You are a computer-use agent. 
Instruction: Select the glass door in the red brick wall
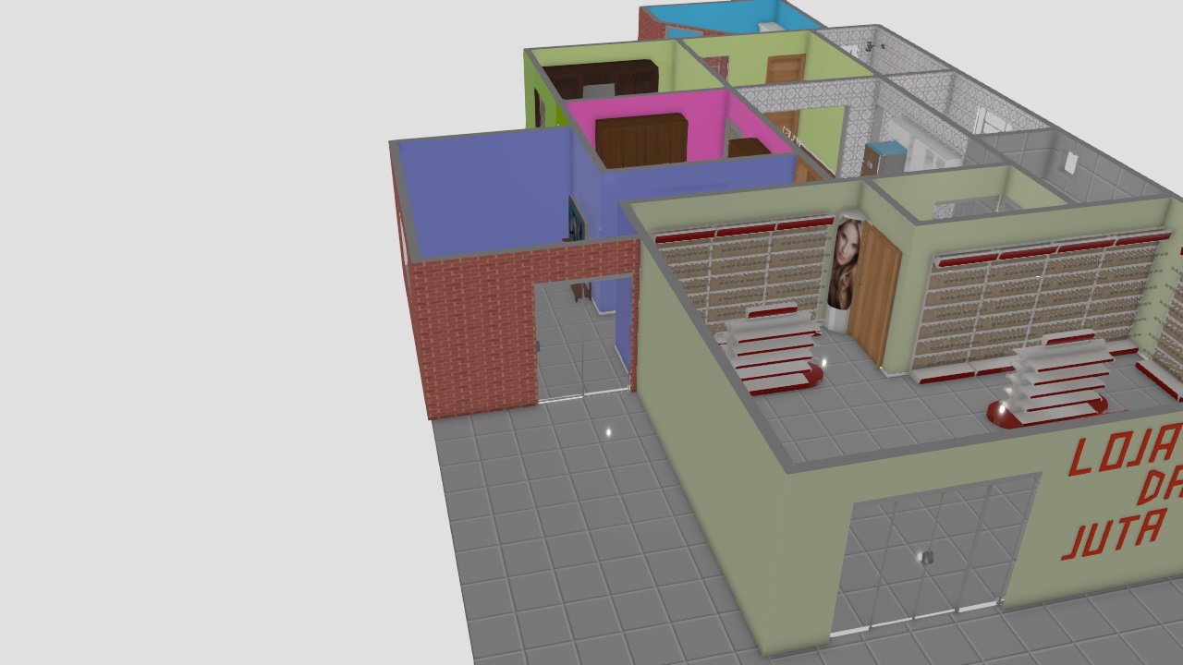[x=584, y=338]
